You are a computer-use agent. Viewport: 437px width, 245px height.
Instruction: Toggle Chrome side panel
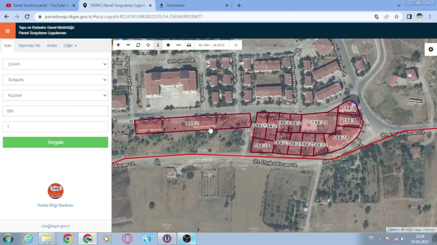click(x=409, y=16)
